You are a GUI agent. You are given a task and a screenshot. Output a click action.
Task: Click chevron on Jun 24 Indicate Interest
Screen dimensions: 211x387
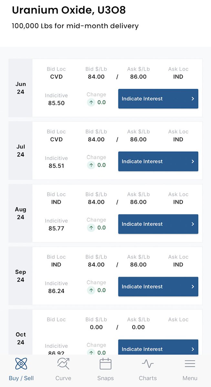193,99
